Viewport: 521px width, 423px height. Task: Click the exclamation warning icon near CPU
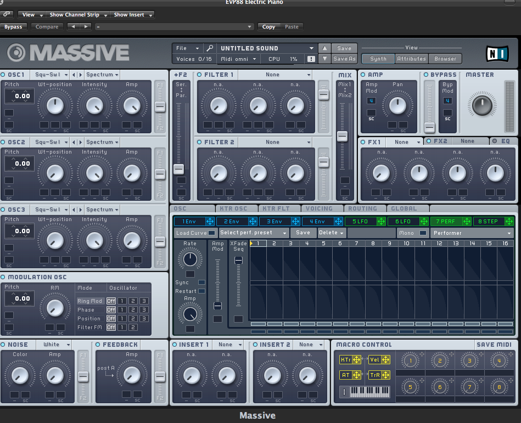tap(311, 59)
